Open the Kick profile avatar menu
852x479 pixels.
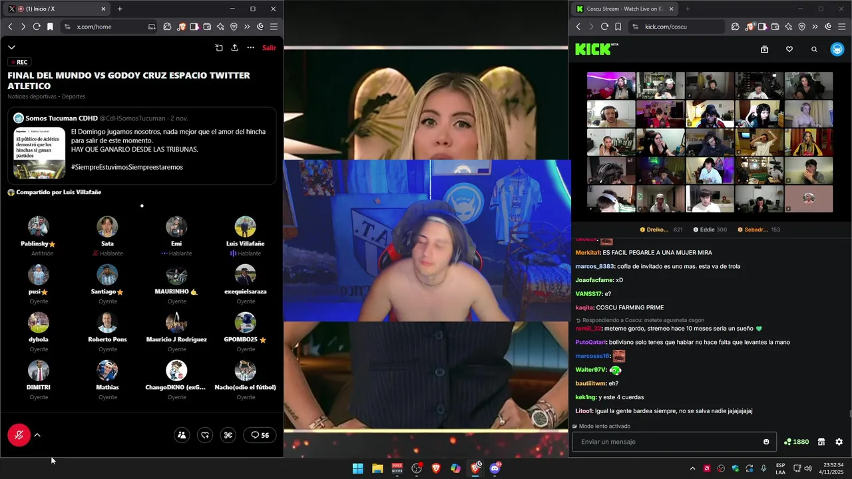(x=837, y=49)
